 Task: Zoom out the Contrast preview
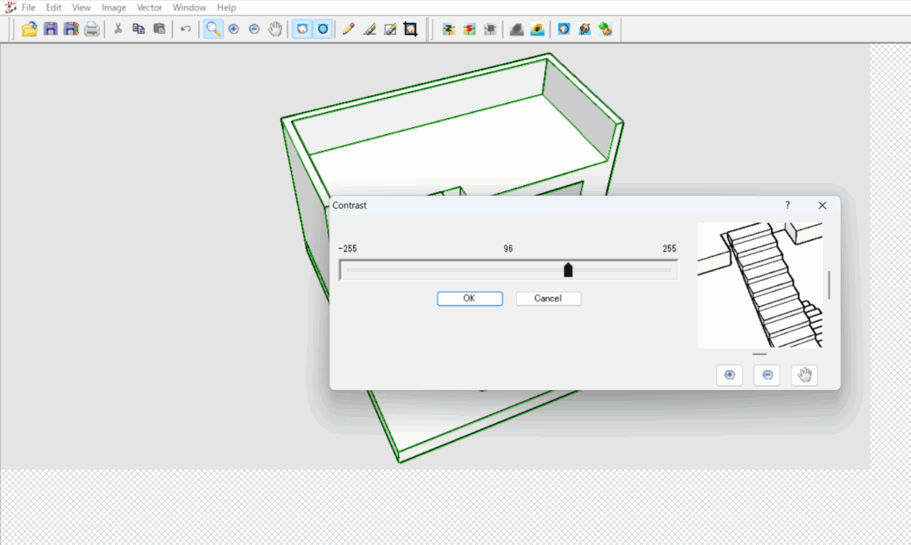pos(767,375)
